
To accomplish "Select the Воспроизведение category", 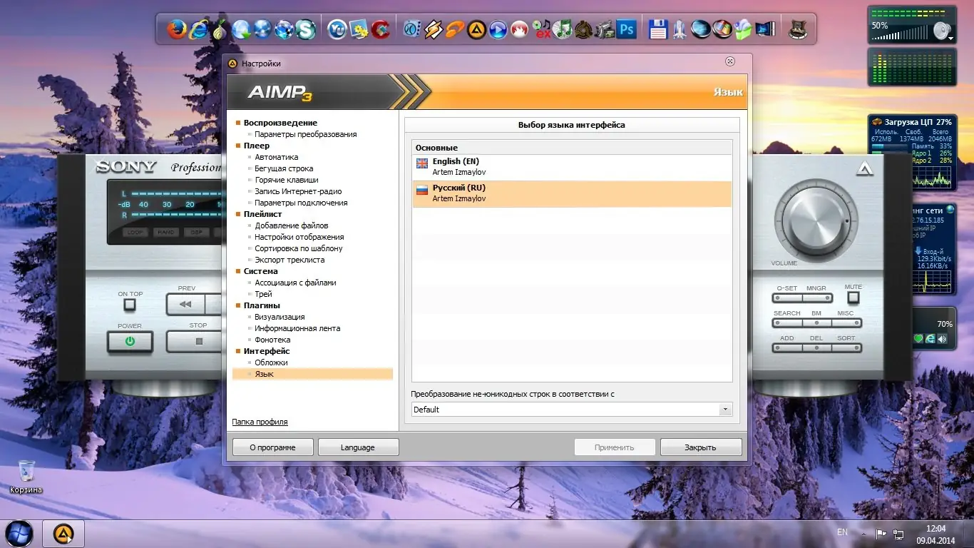I will pyautogui.click(x=280, y=123).
